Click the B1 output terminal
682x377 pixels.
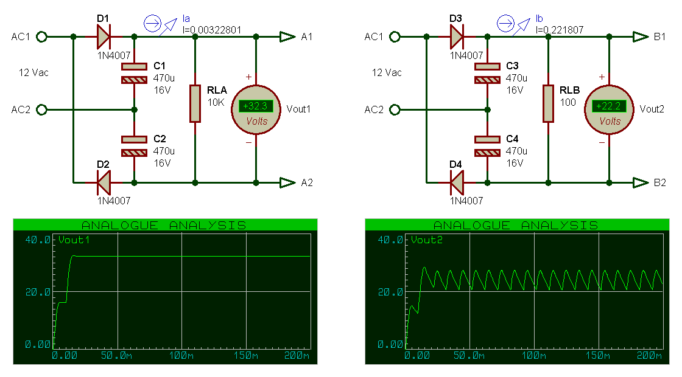click(x=641, y=37)
